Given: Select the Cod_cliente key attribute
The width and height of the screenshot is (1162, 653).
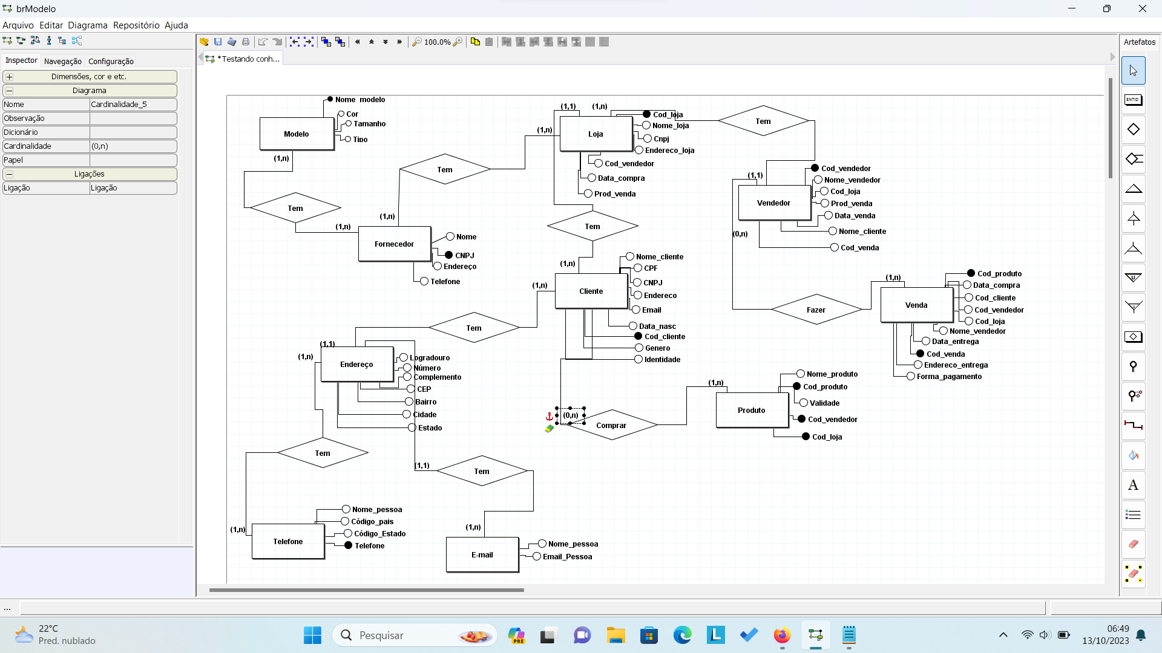Looking at the screenshot, I should [x=660, y=337].
